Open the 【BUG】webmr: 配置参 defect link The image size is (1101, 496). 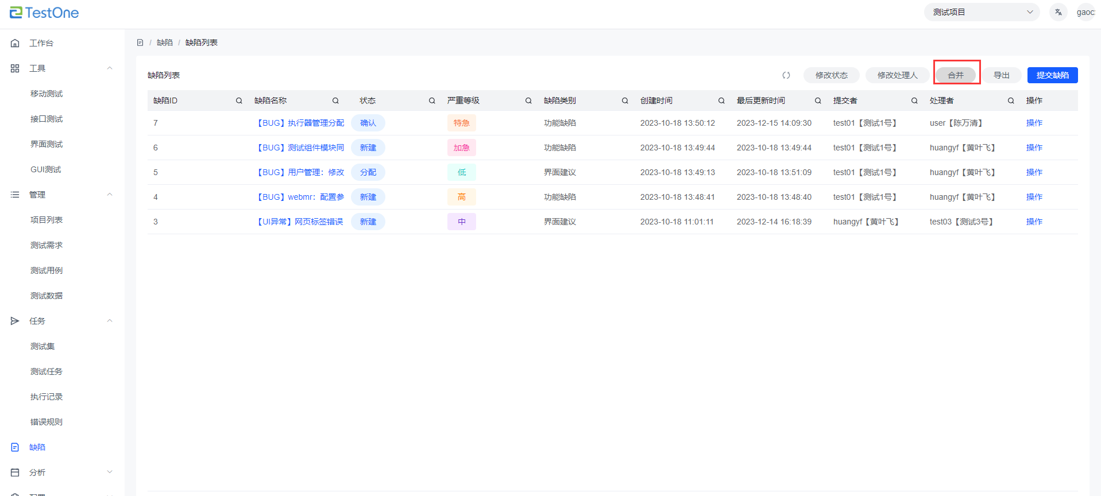(301, 197)
